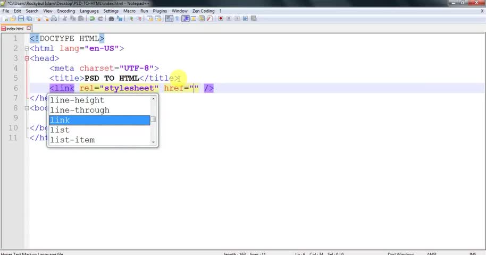
Task: Click the macro Playback toolbar icon
Action: tap(237, 19)
